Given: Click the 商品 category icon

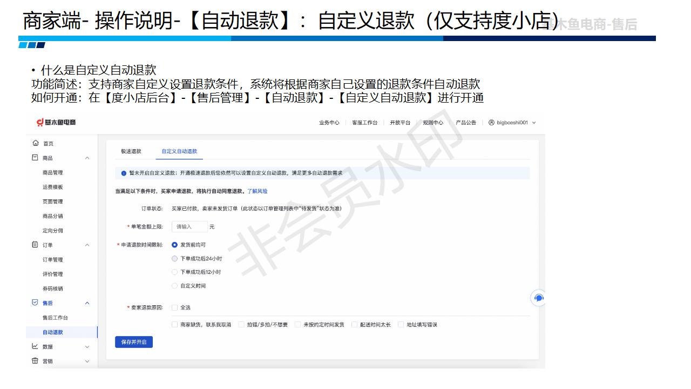Looking at the screenshot, I should click(x=36, y=158).
